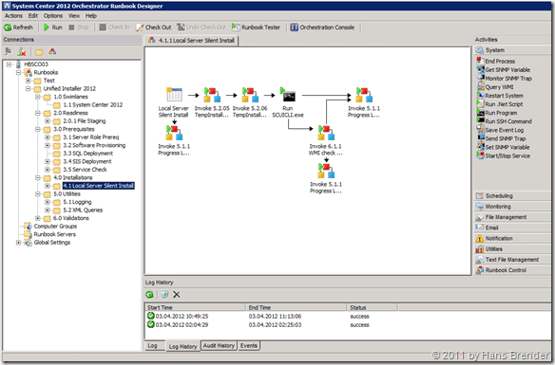The image size is (555, 365).
Task: Expand the 2.0.1 File Staging folder
Action: coord(48,121)
